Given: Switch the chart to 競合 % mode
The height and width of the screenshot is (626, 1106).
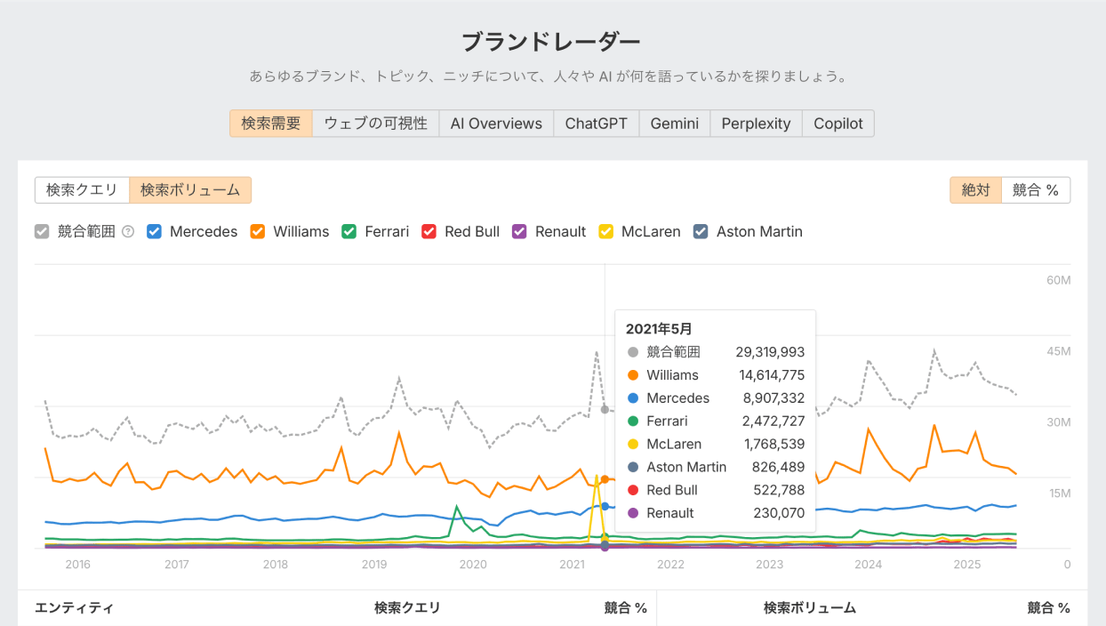Looking at the screenshot, I should point(1035,189).
